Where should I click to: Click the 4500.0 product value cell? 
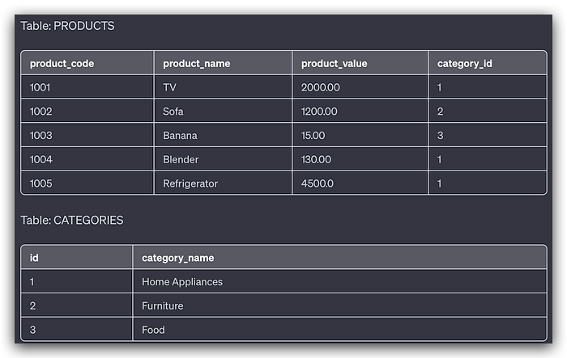tap(318, 183)
